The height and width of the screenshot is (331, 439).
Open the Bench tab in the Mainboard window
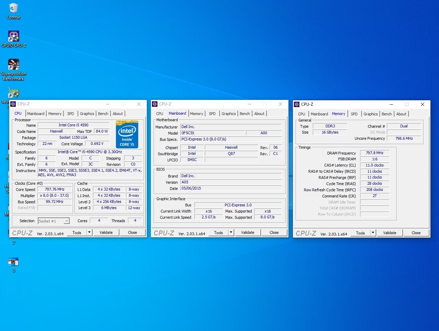245,114
